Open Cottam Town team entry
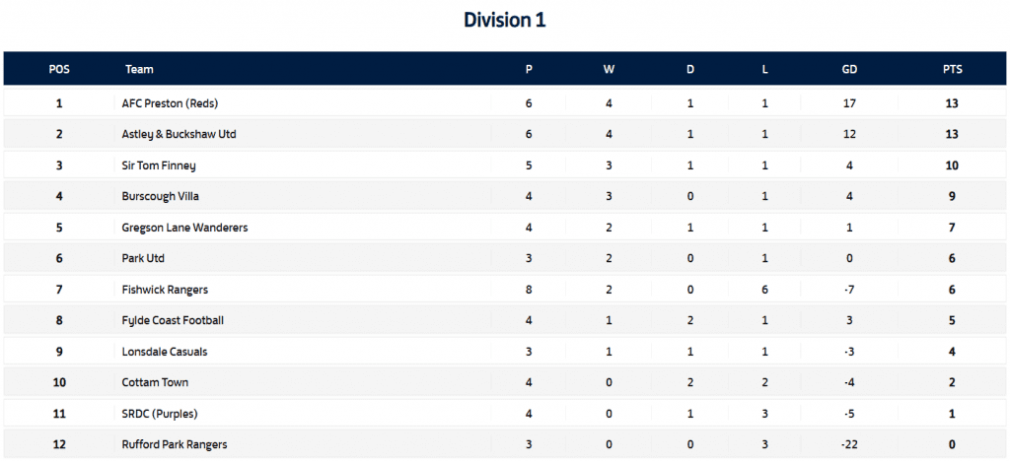1010x461 pixels. [155, 382]
